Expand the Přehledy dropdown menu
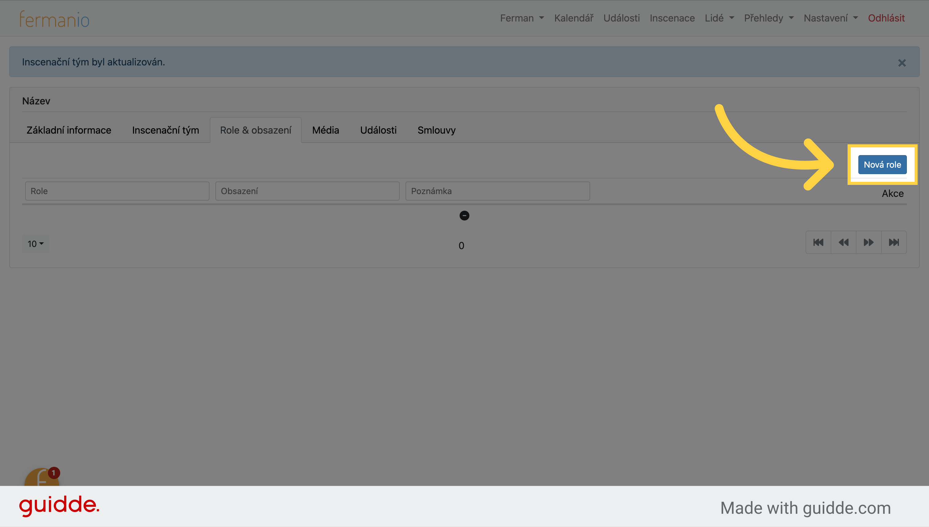The image size is (929, 527). pyautogui.click(x=769, y=18)
